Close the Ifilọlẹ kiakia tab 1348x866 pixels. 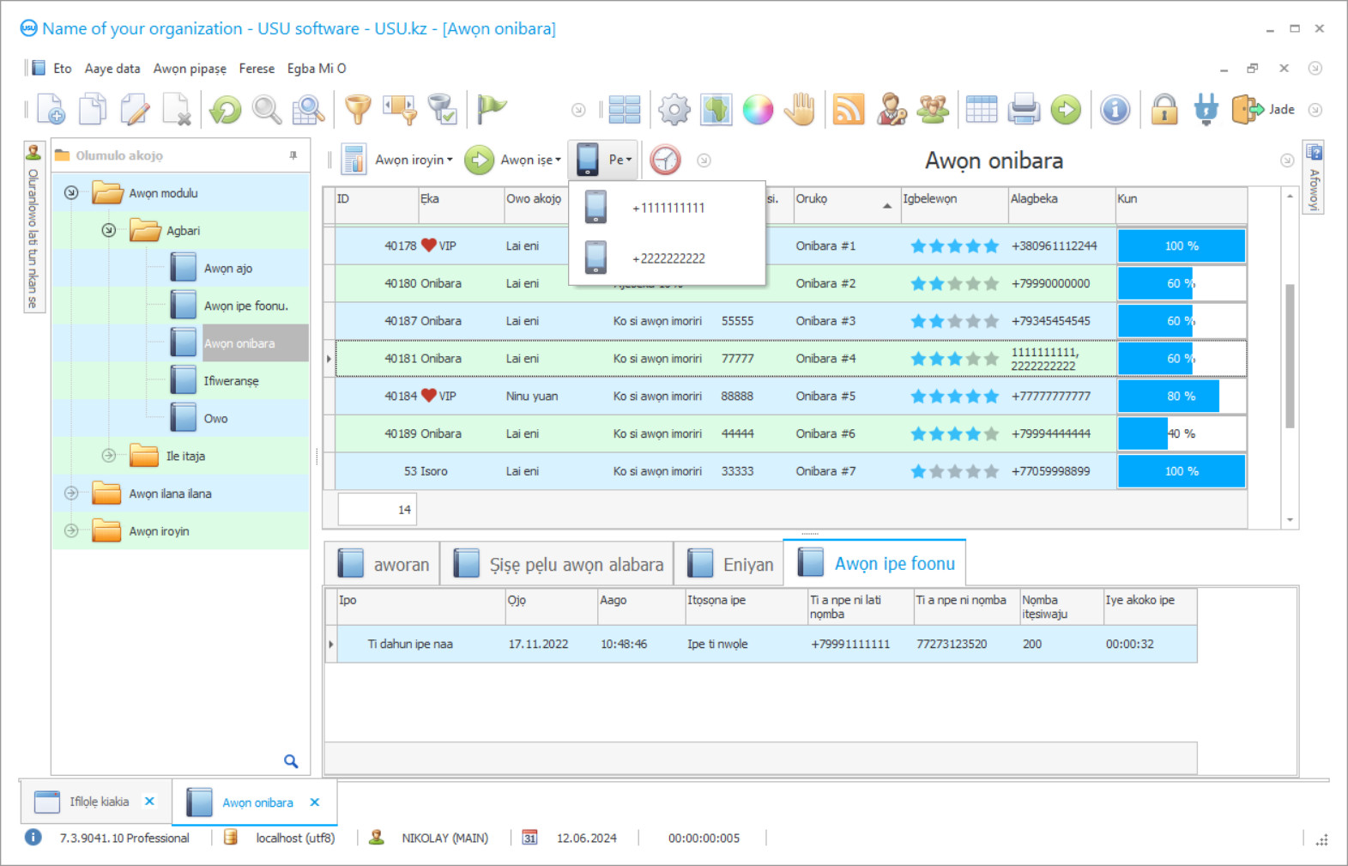click(149, 802)
